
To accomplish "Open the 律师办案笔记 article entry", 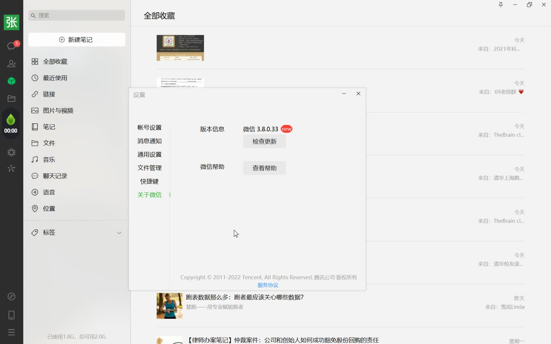I will pyautogui.click(x=282, y=340).
